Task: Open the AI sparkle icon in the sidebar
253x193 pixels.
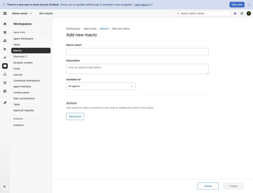Action: (x=5, y=58)
